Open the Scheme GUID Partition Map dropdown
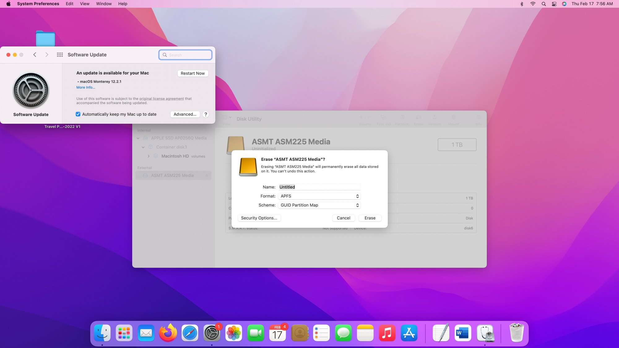The image size is (619, 348). [x=319, y=205]
